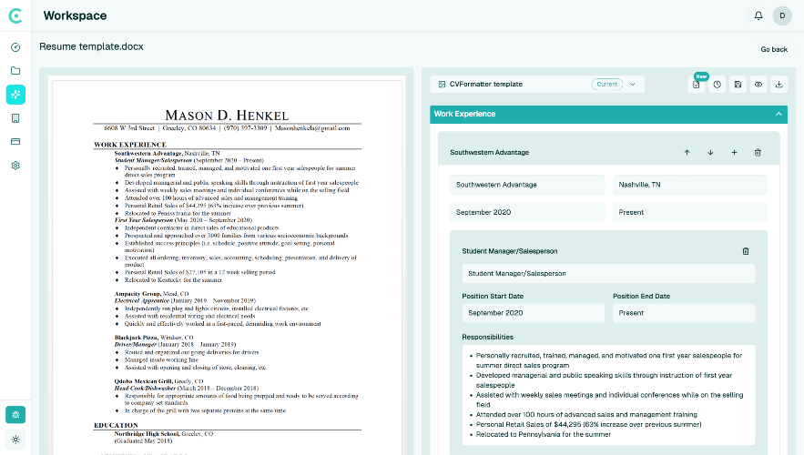Move Southwestern Advantage entry down

click(x=711, y=152)
